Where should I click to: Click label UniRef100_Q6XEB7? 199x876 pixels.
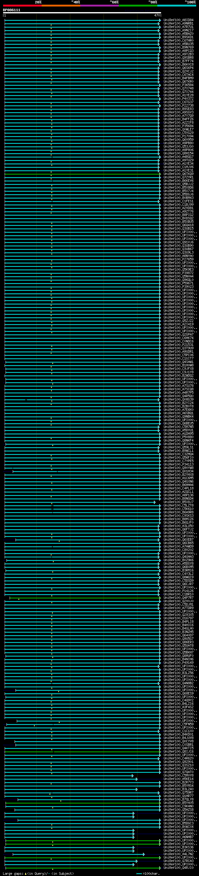[178, 539]
